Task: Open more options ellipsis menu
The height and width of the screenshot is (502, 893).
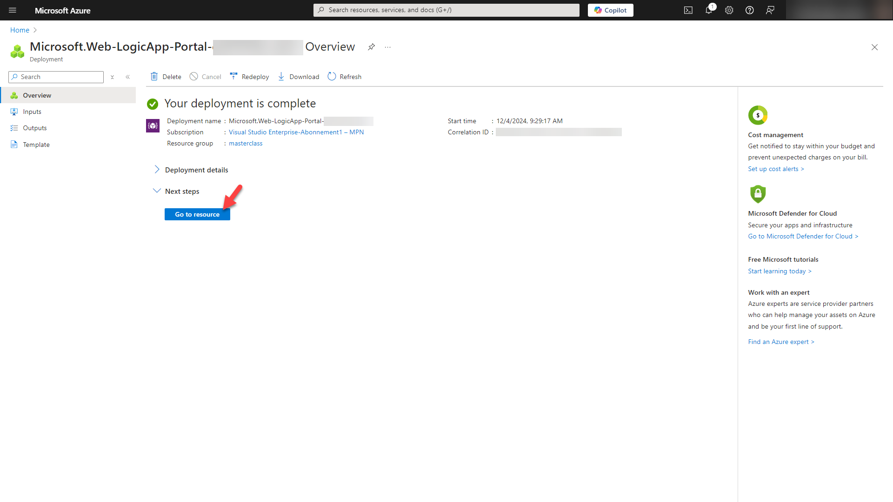Action: coord(388,47)
